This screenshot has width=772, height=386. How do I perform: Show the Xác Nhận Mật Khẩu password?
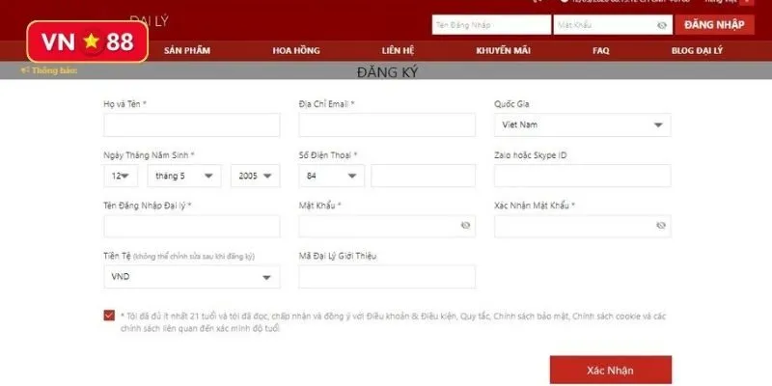point(661,226)
